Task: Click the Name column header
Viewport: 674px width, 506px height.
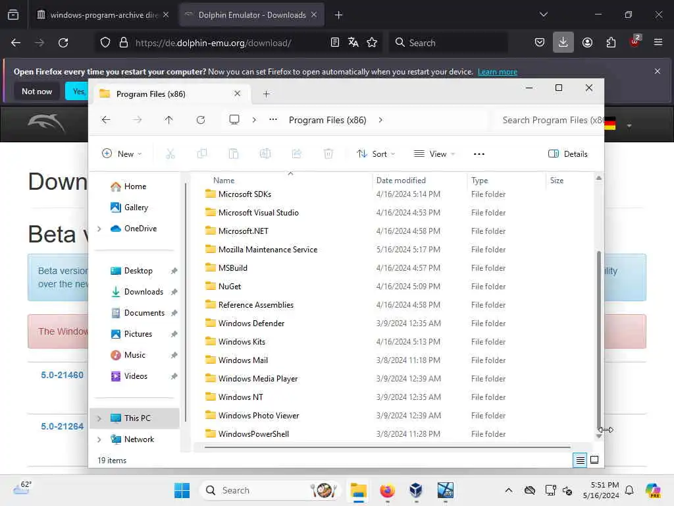Action: [x=224, y=181]
